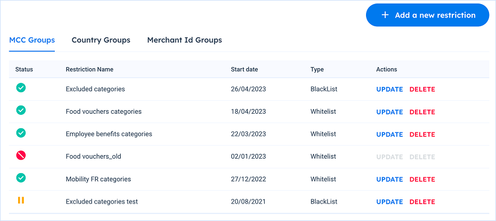Click the Status column header
Image resolution: width=496 pixels, height=221 pixels.
coord(24,69)
